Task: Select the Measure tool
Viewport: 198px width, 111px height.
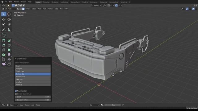Action: (x=9, y=30)
